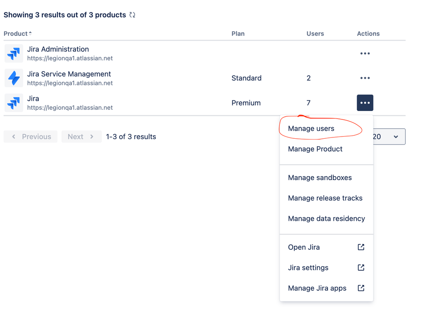Click the Jira product icon in last row
The image size is (441, 311).
(x=14, y=103)
